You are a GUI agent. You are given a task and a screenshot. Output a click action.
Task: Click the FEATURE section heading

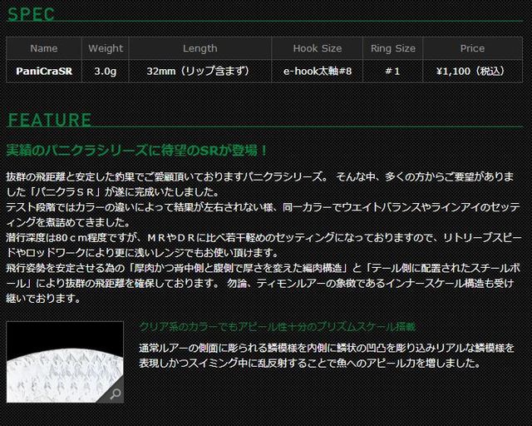pyautogui.click(x=50, y=120)
